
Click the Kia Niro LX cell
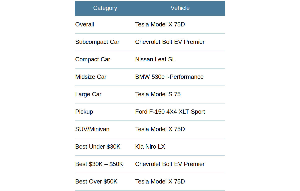[x=180, y=147]
